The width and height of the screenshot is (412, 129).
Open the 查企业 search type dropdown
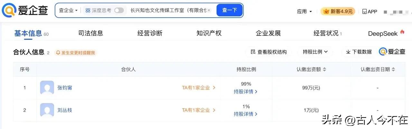click(68, 10)
